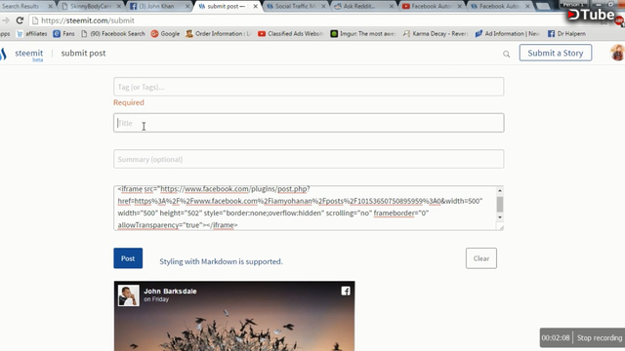Click the blue Post button
Screen dimensions: 625x351
128,258
